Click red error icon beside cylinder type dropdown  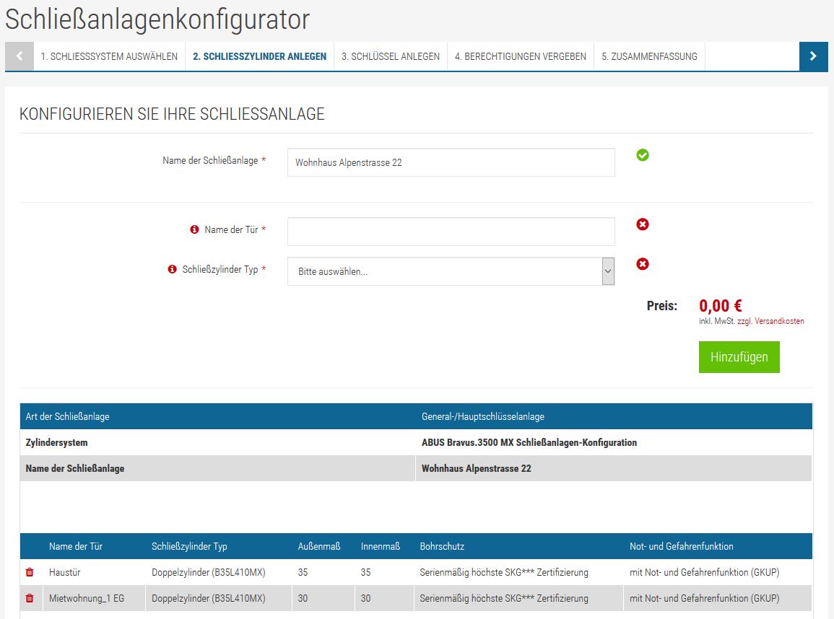click(x=643, y=264)
